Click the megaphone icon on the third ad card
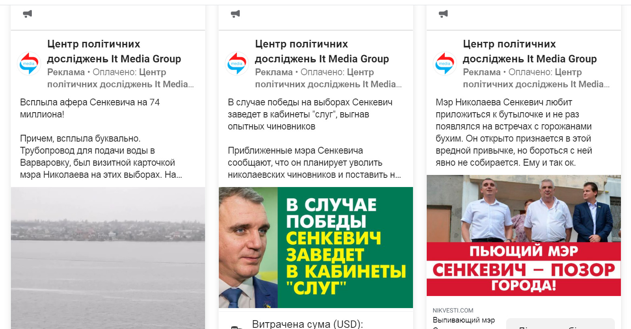 (443, 14)
